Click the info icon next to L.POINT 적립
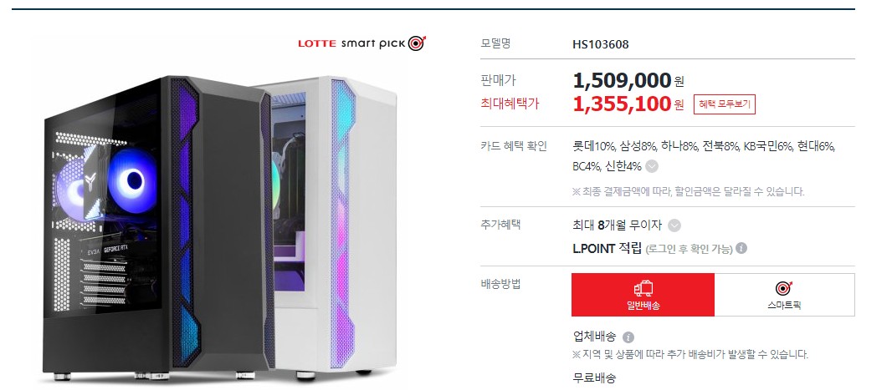Viewport: 892px width, 390px height. [741, 248]
